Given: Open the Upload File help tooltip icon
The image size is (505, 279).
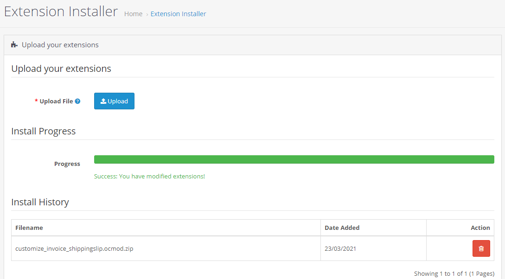Looking at the screenshot, I should [x=77, y=101].
